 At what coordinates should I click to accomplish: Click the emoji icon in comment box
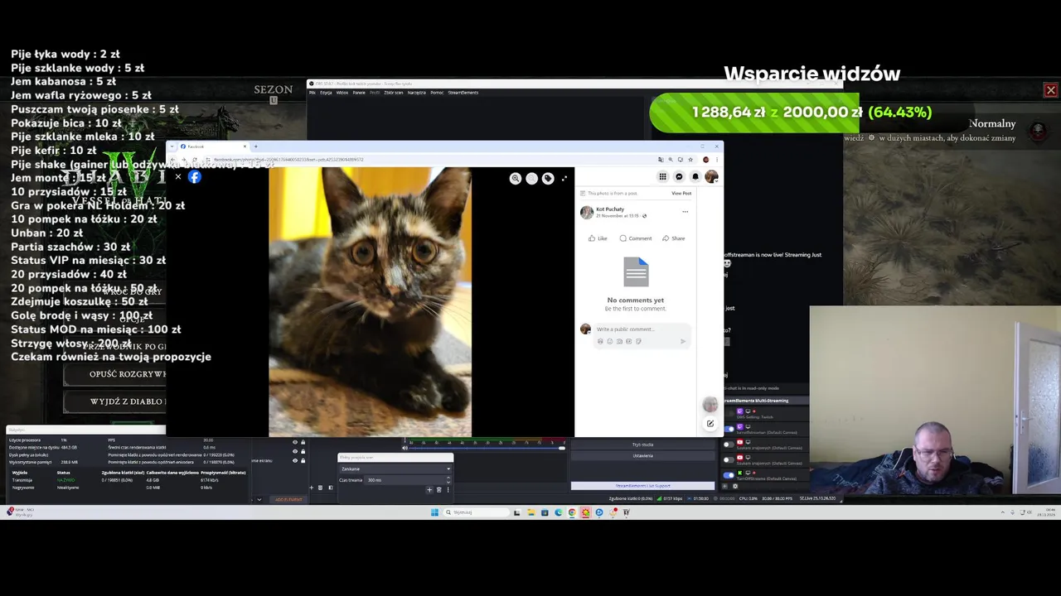[x=610, y=341]
